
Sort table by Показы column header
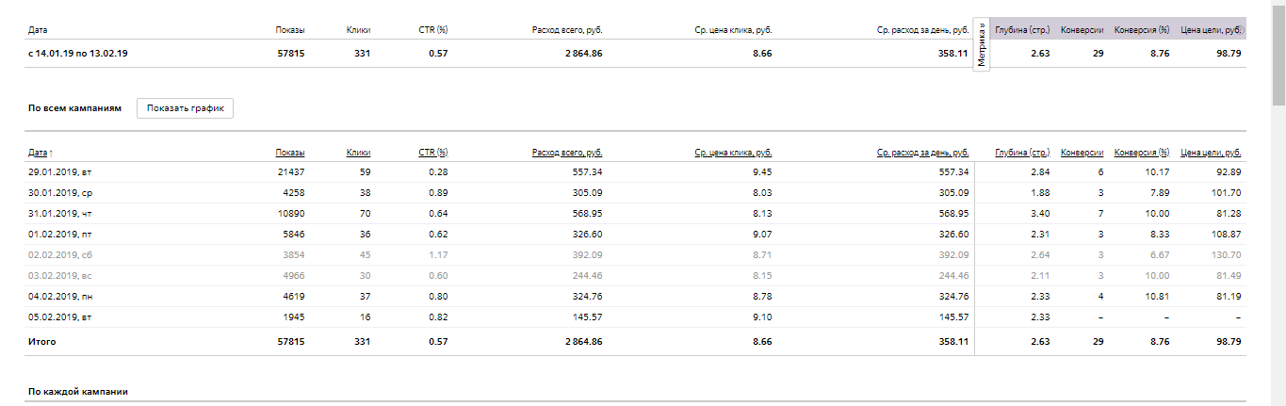(289, 153)
